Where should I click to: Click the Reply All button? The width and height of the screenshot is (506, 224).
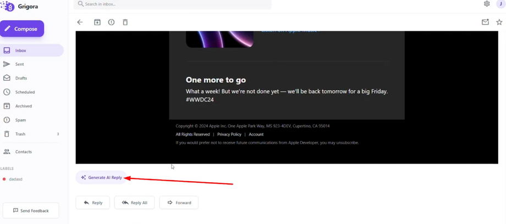pos(135,203)
